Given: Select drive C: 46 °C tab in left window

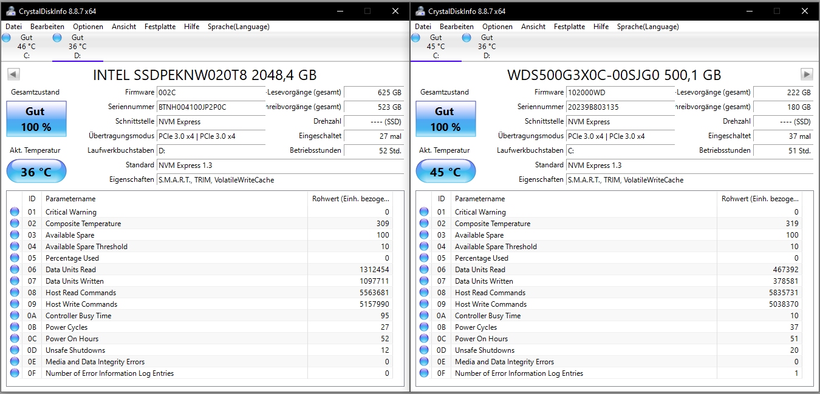Looking at the screenshot, I should 26,47.
